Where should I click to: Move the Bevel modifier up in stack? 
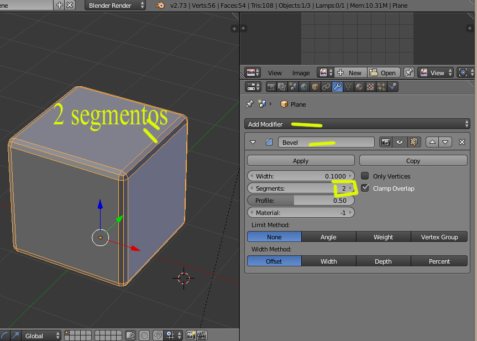(x=432, y=142)
